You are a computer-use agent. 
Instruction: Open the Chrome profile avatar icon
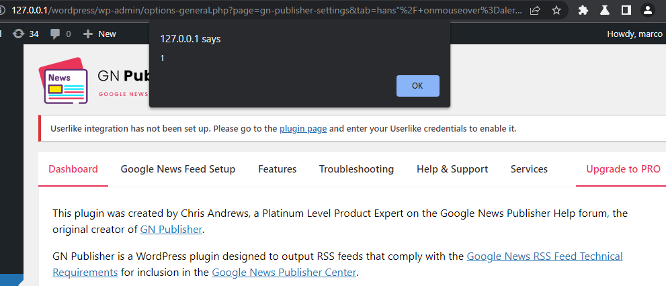pyautogui.click(x=647, y=10)
